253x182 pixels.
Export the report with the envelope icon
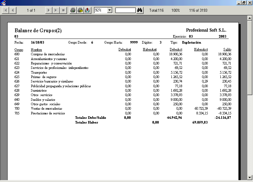click(x=87, y=10)
